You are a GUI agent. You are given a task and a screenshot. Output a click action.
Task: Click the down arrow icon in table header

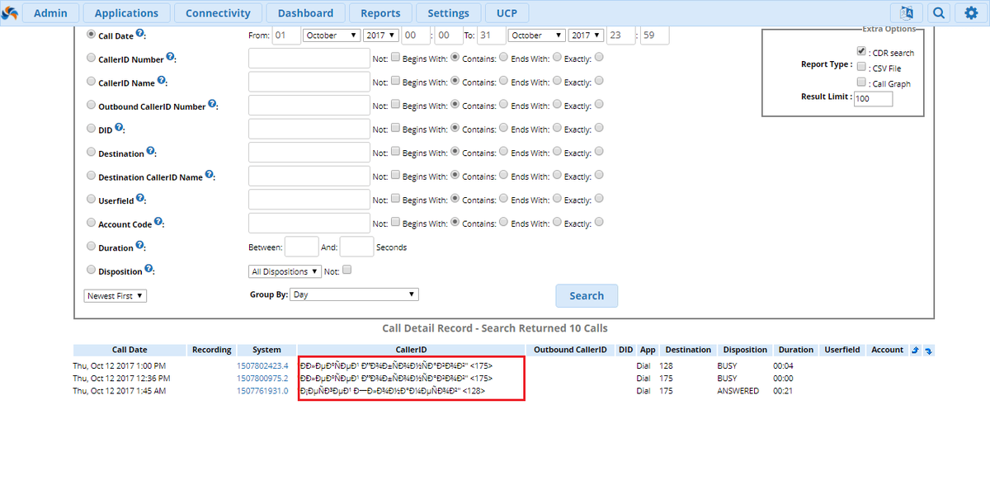point(928,351)
